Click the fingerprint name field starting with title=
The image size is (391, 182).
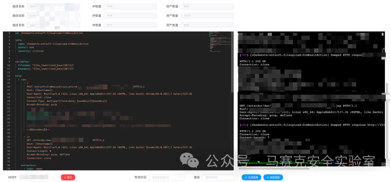tap(53, 6)
